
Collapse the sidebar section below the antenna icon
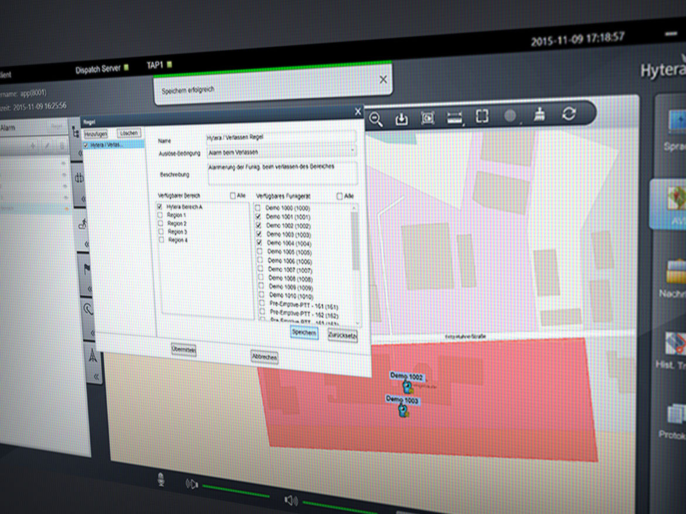click(x=96, y=376)
